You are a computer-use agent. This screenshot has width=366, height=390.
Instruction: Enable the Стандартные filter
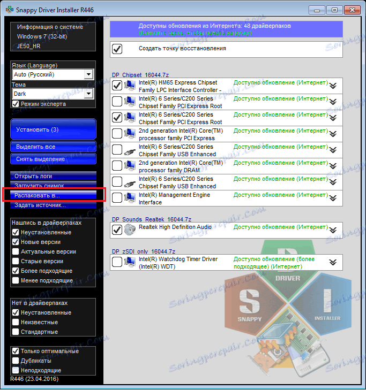pyautogui.click(x=16, y=332)
